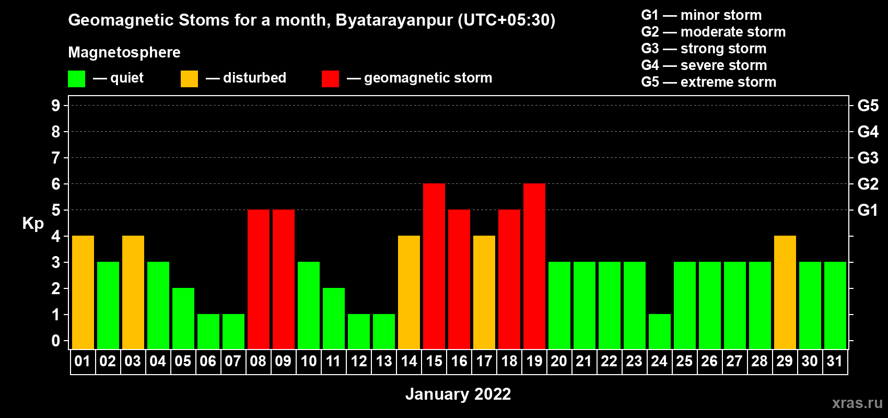
Task: Click the '06' date label
Action: point(208,361)
